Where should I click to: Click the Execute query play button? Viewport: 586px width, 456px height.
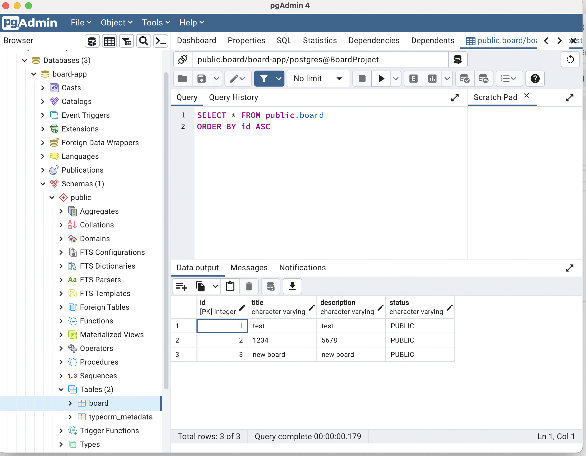pos(381,79)
